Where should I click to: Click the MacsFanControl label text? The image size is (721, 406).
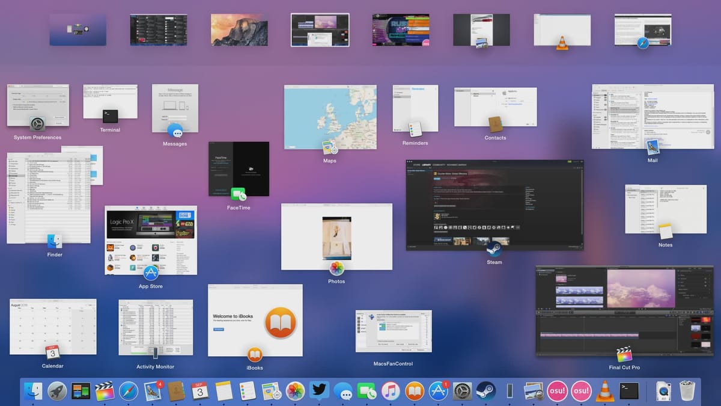click(x=393, y=363)
